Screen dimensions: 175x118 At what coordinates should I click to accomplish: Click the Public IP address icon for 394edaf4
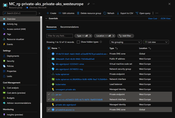(x=53, y=59)
